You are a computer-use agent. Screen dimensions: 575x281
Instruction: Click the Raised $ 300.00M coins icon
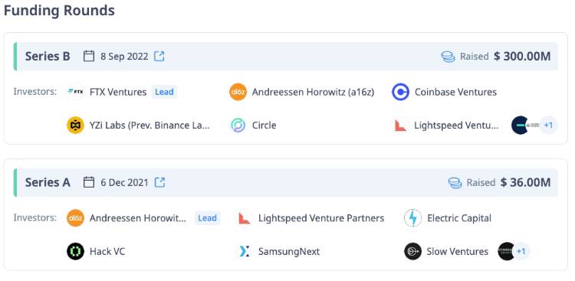(x=449, y=57)
